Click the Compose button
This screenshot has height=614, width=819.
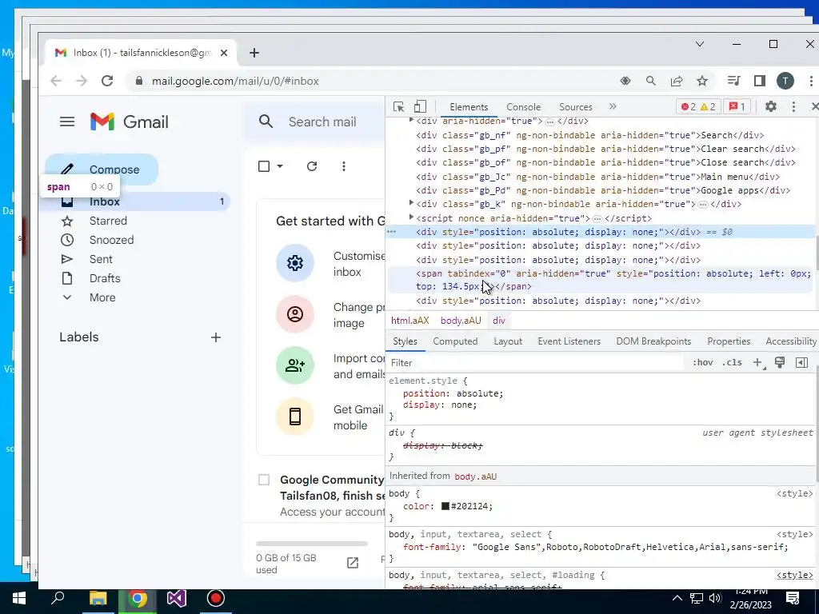click(102, 169)
